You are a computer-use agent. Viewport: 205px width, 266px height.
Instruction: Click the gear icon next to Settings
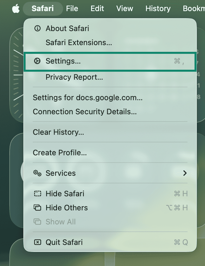click(37, 61)
